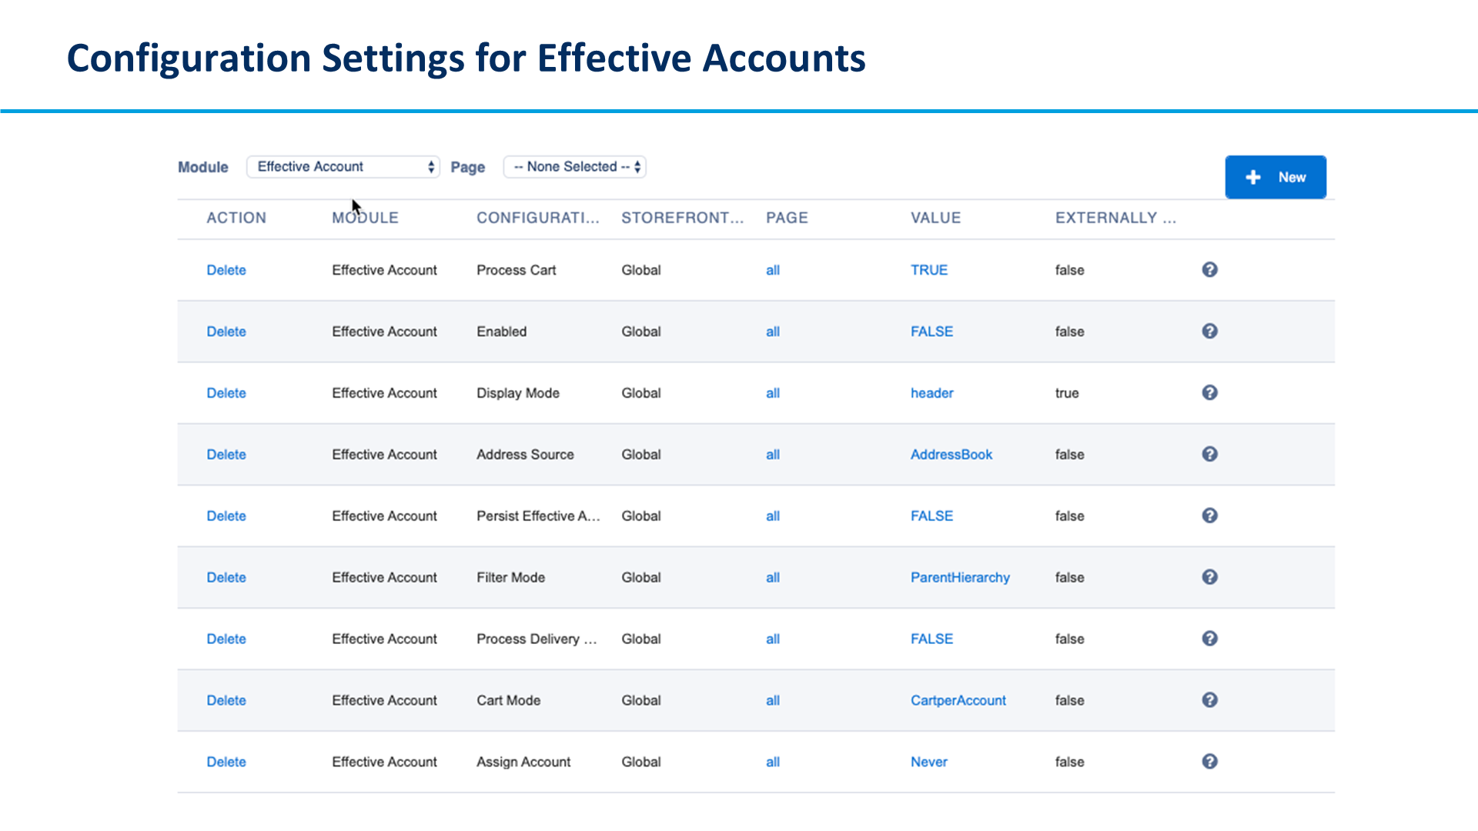Select the 'Filter Mode' configuration cell
This screenshot has height=831, width=1478.
point(510,578)
